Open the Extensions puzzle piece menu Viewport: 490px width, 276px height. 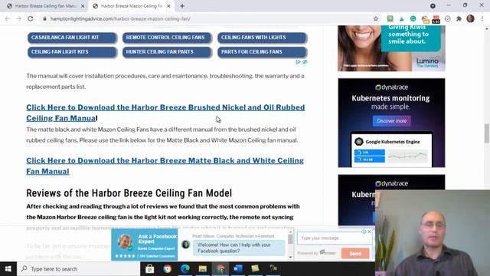click(x=459, y=18)
